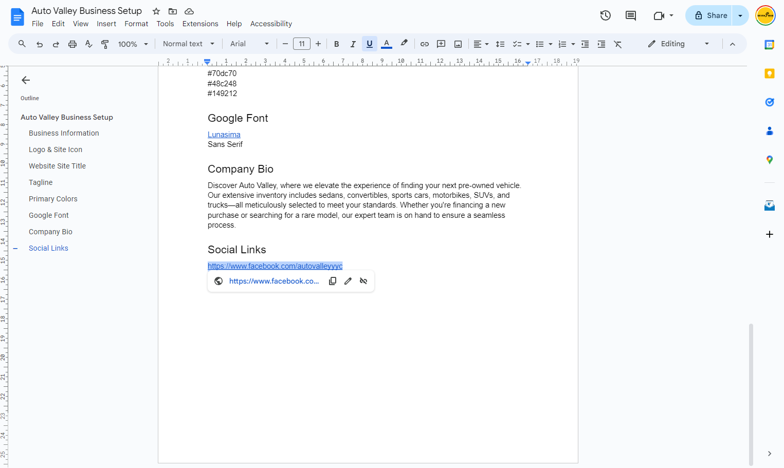The image size is (784, 468).
Task: Select the paint format tool
Action: (x=105, y=44)
